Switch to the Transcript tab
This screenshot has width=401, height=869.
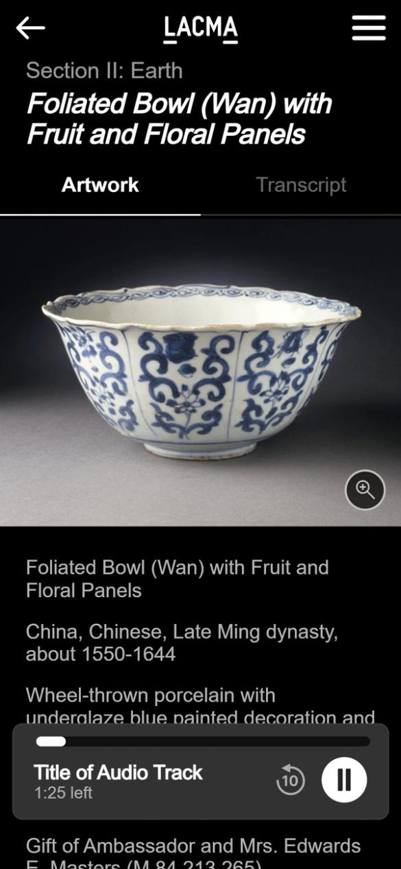pyautogui.click(x=301, y=185)
